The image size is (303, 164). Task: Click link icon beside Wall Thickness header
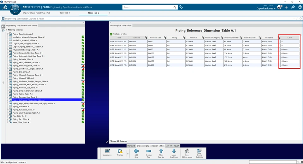259,37
